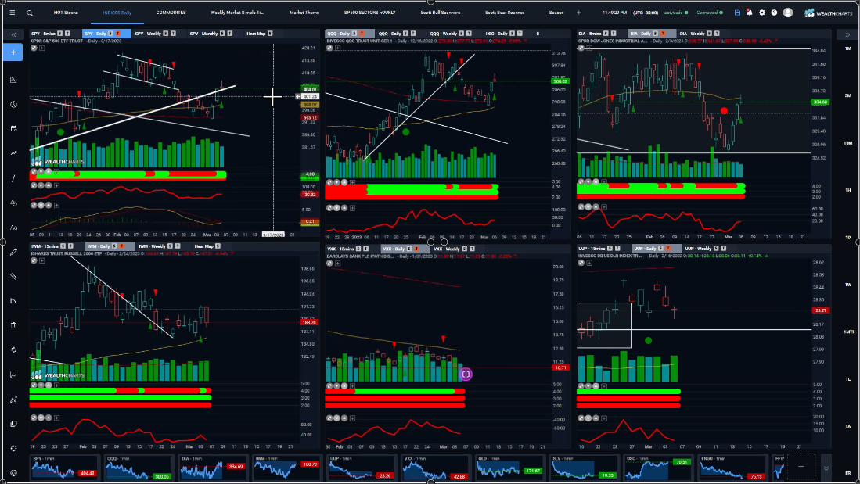The height and width of the screenshot is (484, 860).
Task: Select the 1W timeframe button
Action: [848, 285]
